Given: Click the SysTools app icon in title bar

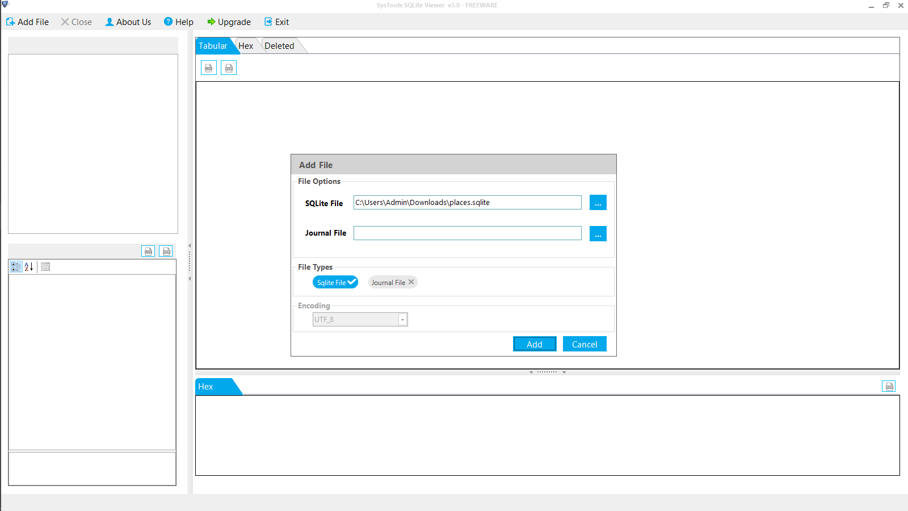Looking at the screenshot, I should pyautogui.click(x=5, y=5).
